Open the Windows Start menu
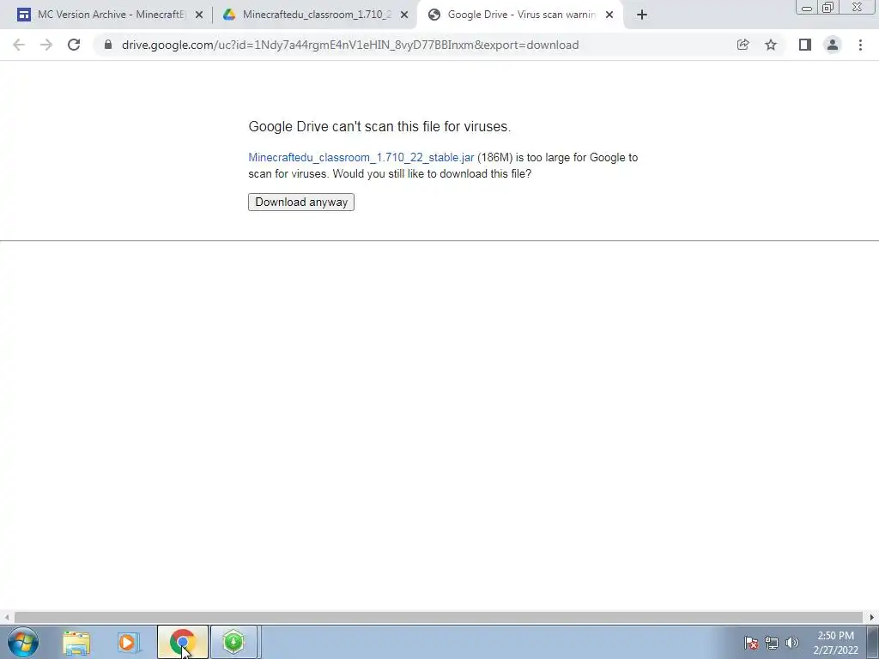Viewport: 879px width, 659px height. click(22, 642)
